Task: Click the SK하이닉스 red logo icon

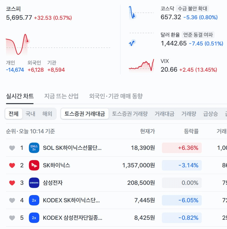Action: 34,165
